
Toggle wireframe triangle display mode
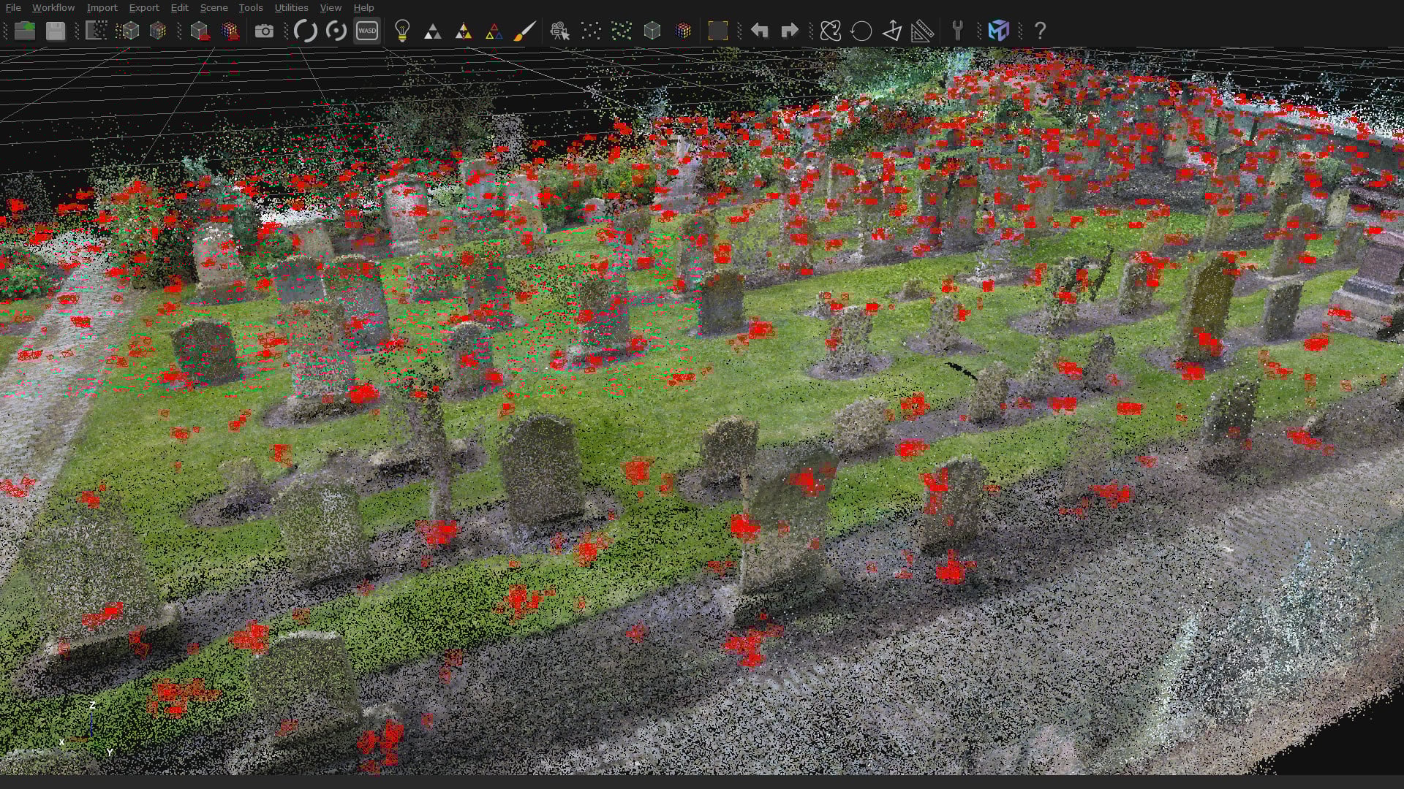(495, 31)
